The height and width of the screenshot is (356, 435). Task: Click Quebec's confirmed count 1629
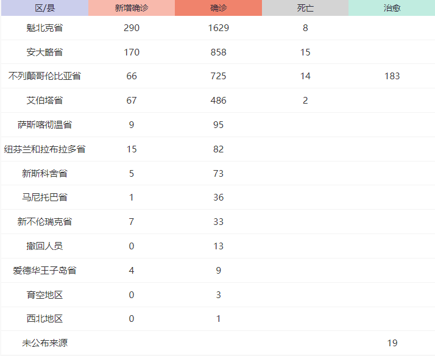[x=218, y=28]
